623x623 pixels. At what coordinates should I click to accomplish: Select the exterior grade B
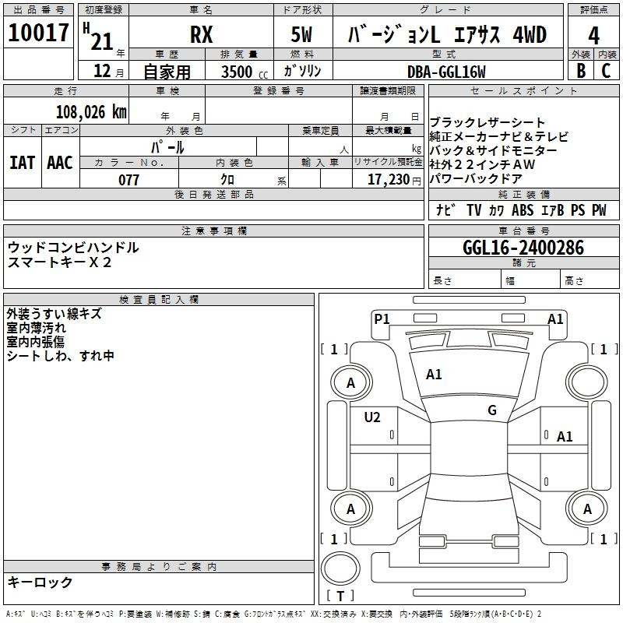[581, 71]
